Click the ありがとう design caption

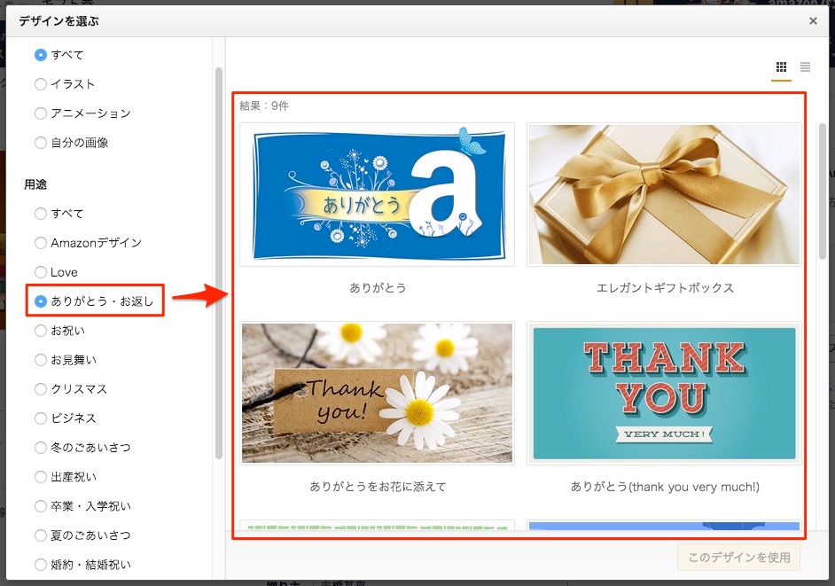click(378, 288)
